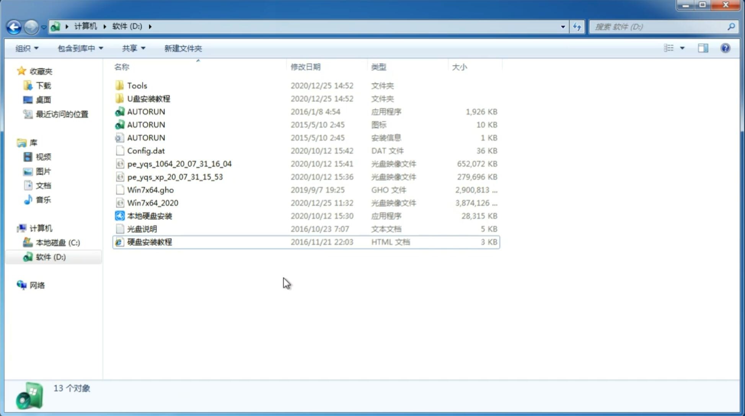This screenshot has width=745, height=416.
Task: Click 新建文件夹 button in toolbar
Action: 183,48
